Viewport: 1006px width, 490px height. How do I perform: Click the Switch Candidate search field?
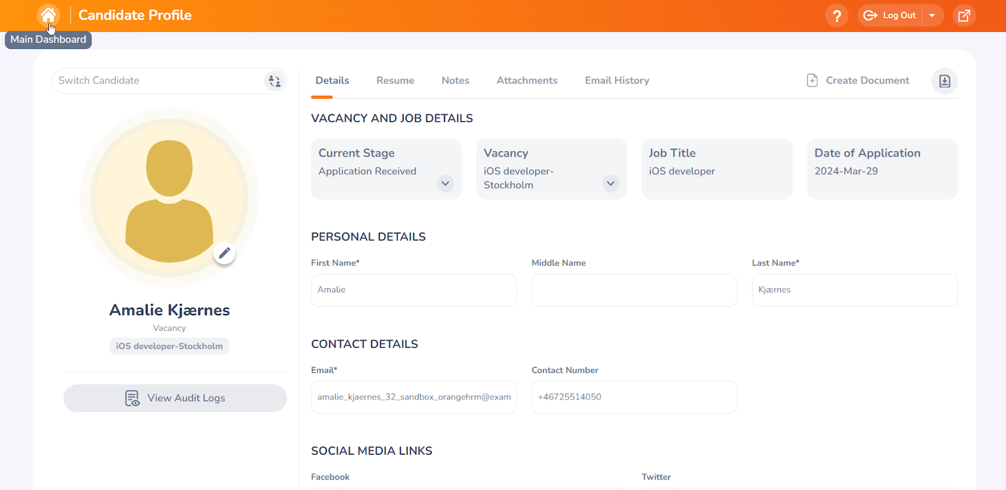click(157, 81)
